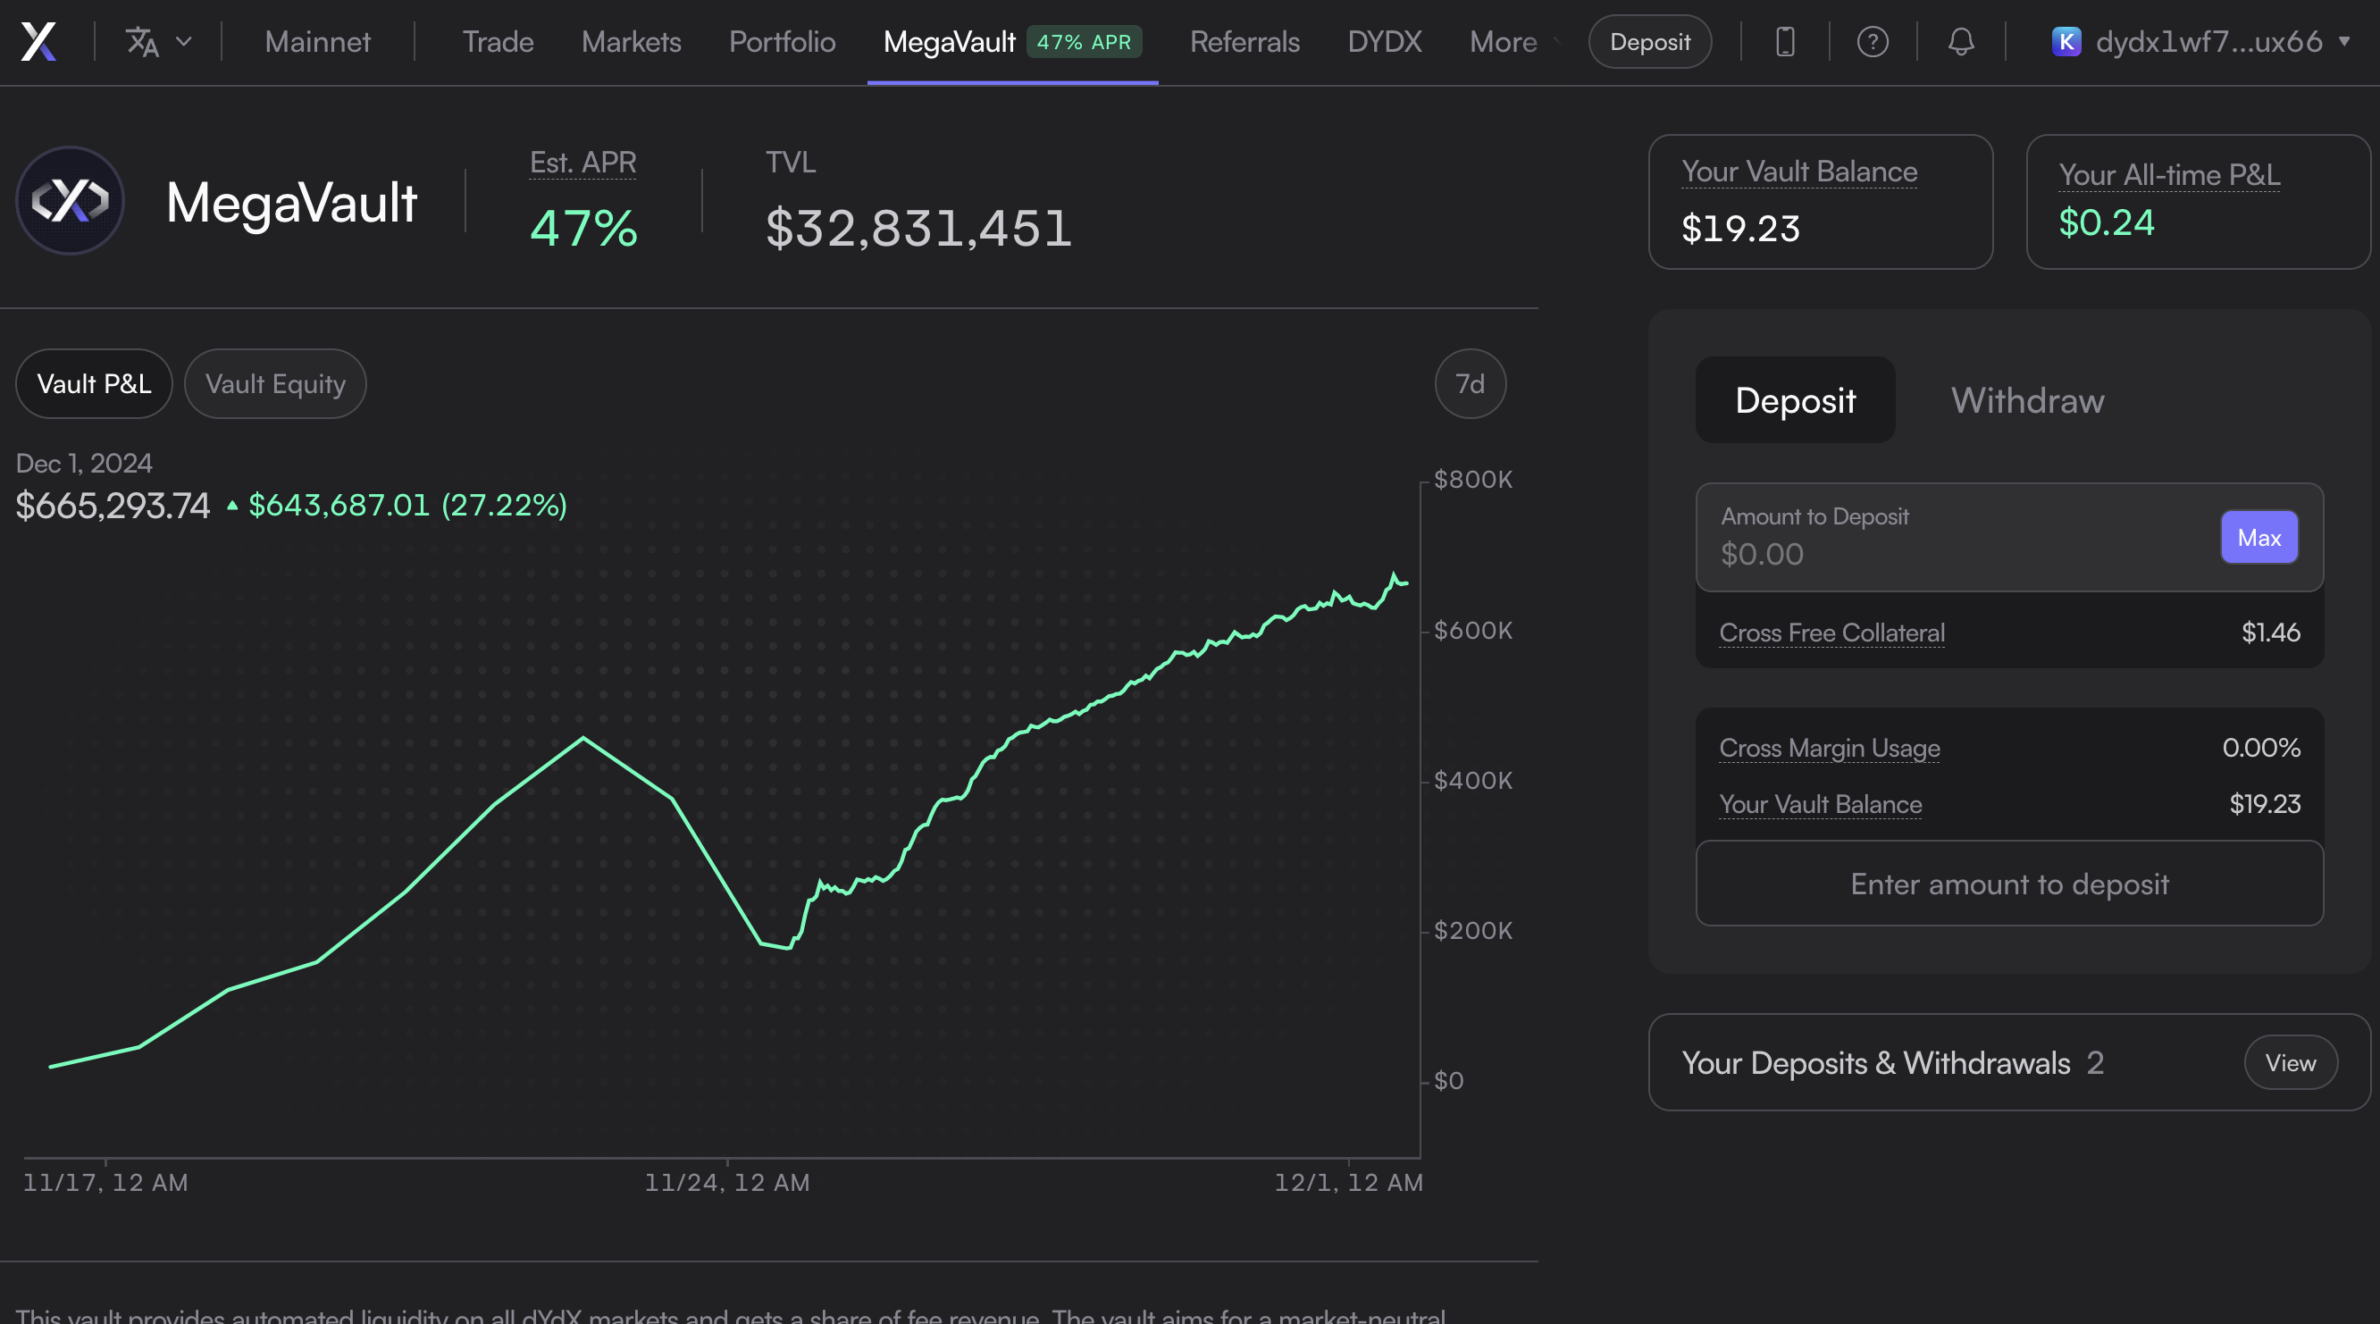Image resolution: width=2380 pixels, height=1324 pixels.
Task: Expand the language selector chevron
Action: 184,42
